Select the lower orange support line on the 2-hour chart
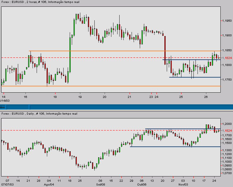Image resolution: width=233 pixels, height=187 pixels. 111,86
